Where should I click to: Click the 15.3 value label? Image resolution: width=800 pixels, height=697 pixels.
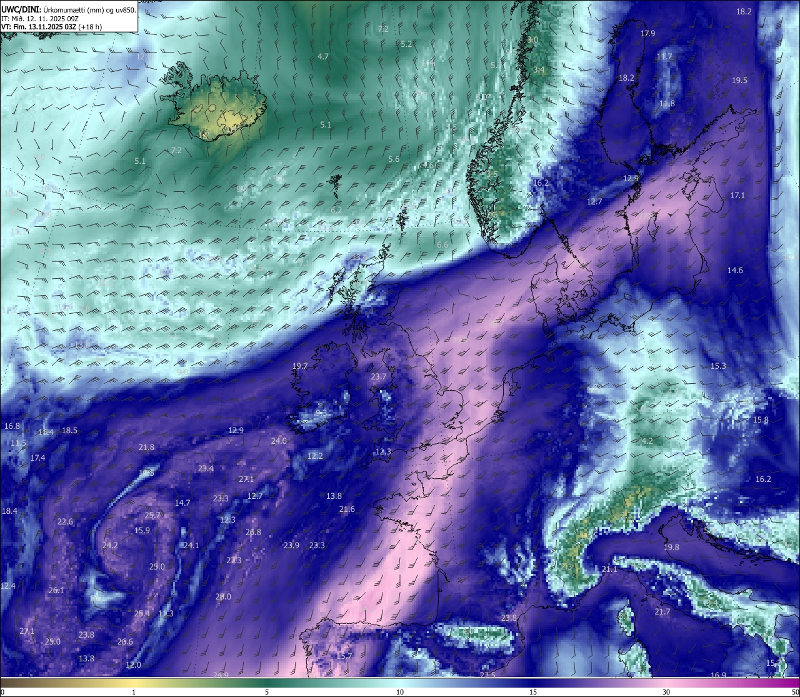click(718, 366)
